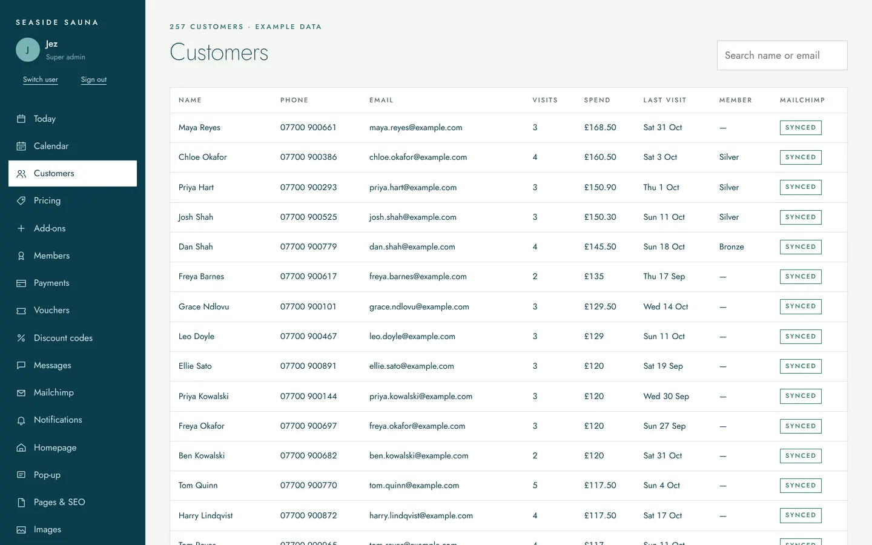Click the search name or email field
The image size is (872, 545).
[782, 55]
